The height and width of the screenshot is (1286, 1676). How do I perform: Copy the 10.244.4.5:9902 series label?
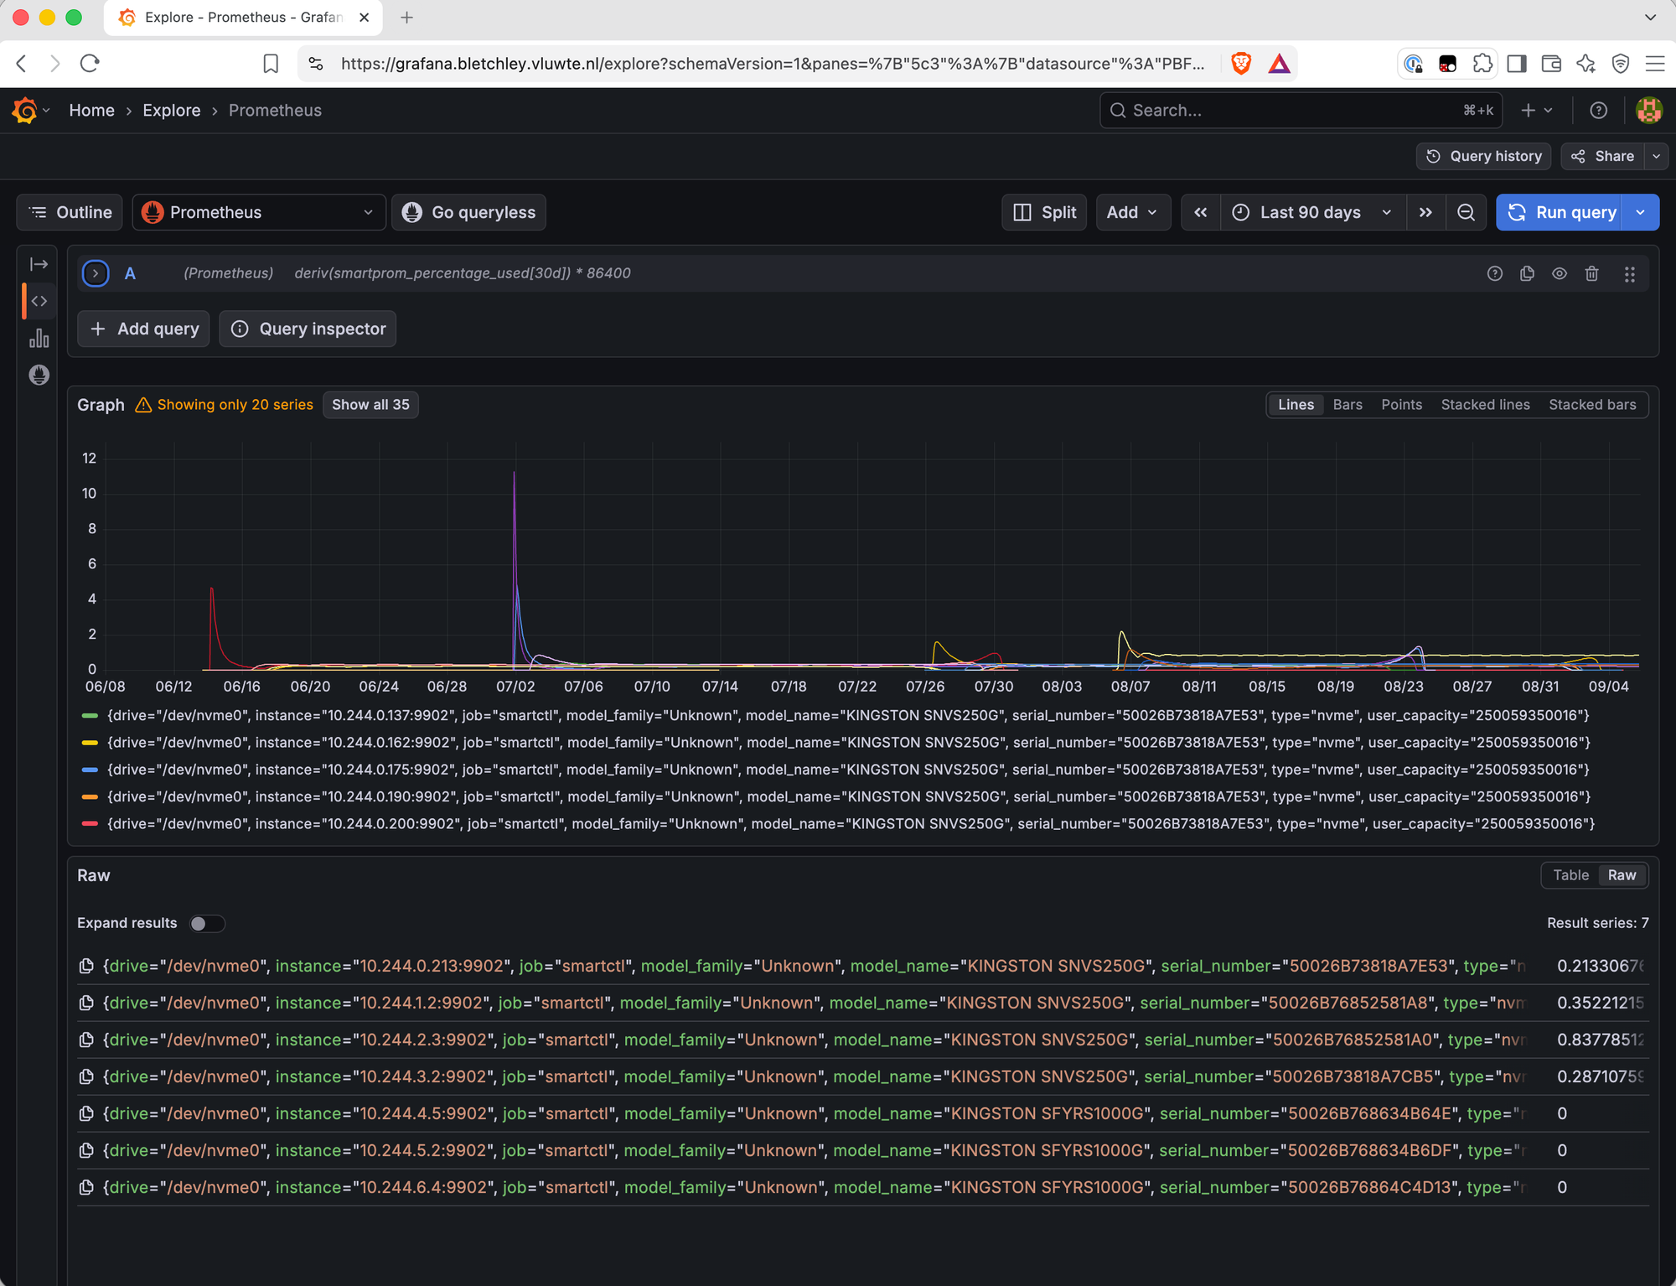pos(85,1113)
